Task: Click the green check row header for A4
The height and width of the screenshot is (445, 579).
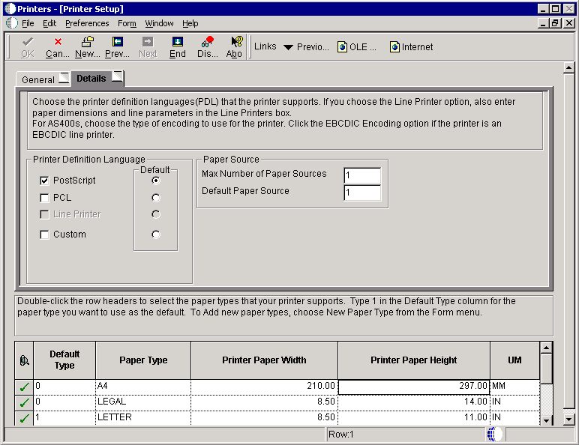Action: click(x=24, y=387)
